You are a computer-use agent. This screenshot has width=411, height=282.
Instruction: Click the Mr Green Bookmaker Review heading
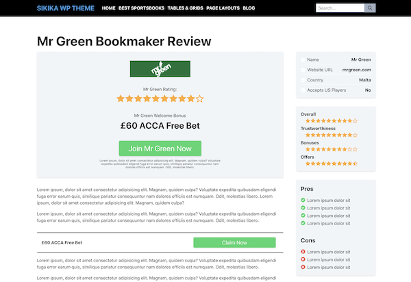pos(124,41)
